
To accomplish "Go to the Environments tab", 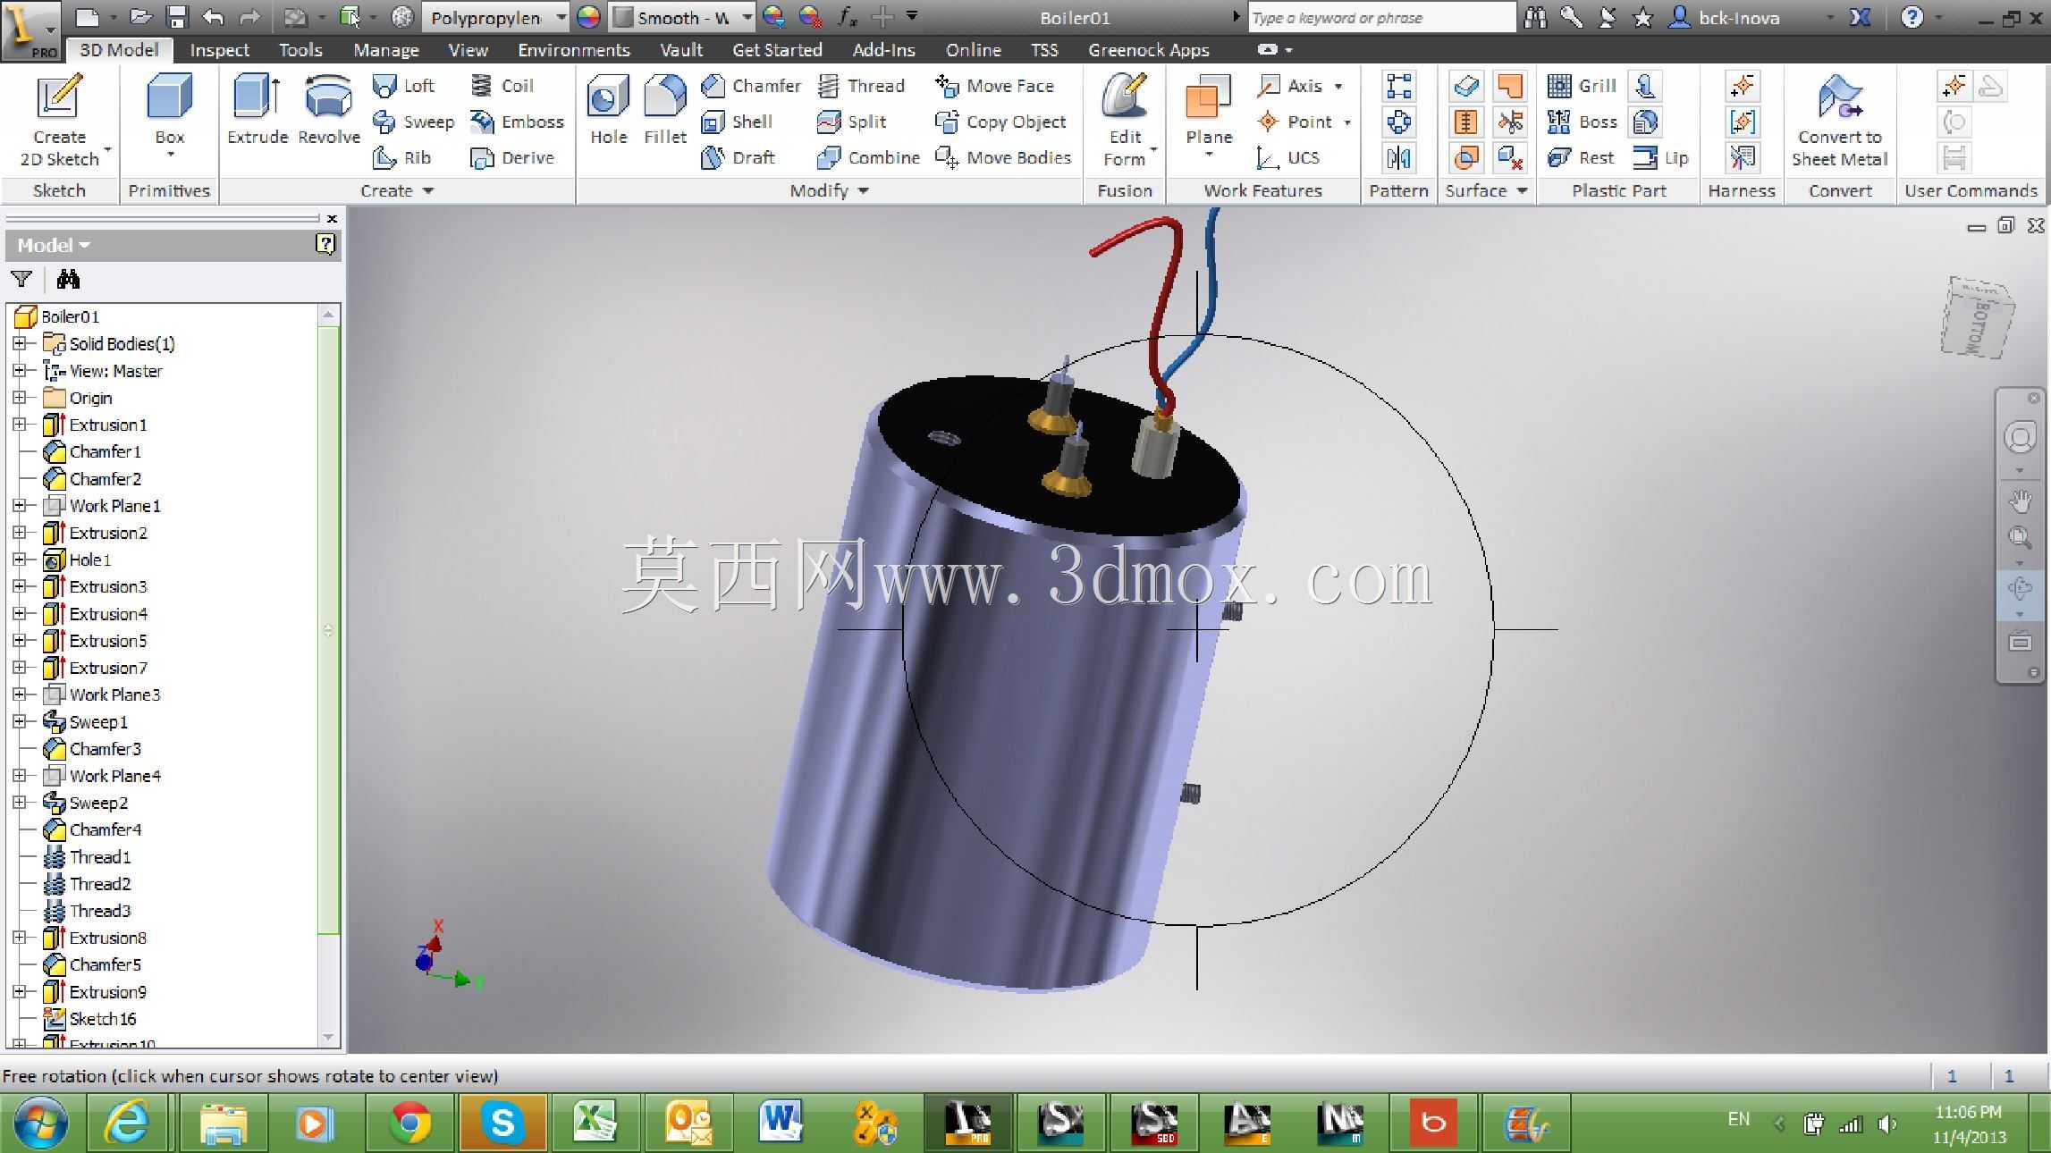I will [573, 50].
